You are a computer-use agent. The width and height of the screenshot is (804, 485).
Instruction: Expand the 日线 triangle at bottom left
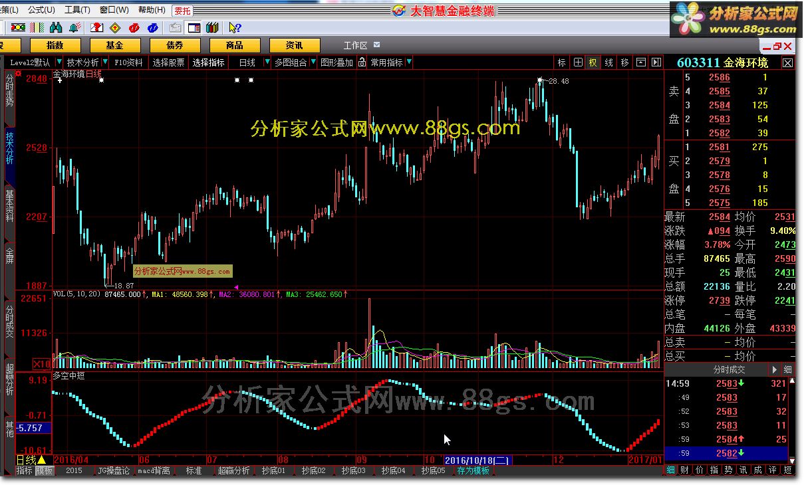click(x=42, y=460)
